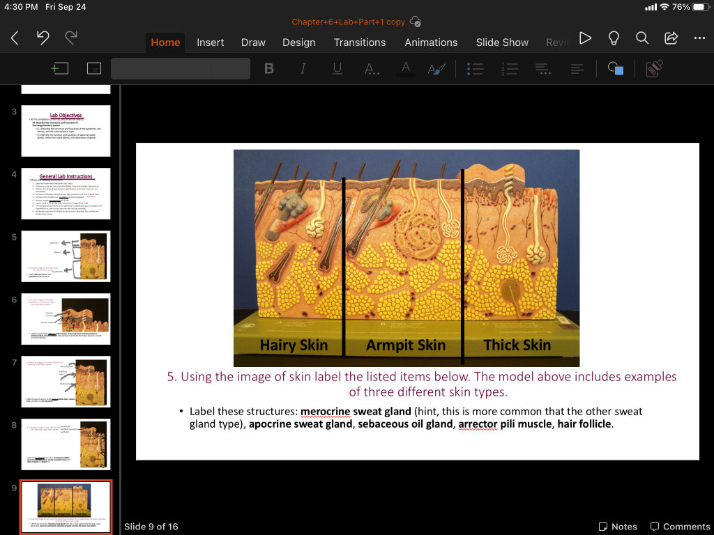Toggle italic formatting
This screenshot has height=535, width=714.
click(303, 69)
